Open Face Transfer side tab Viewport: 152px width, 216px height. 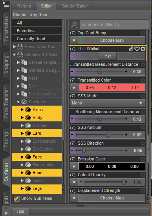[x=6, y=103]
